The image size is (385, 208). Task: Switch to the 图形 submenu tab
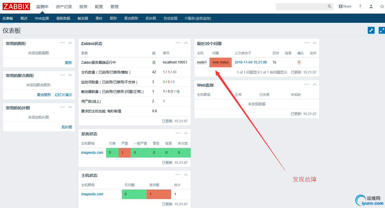[x=114, y=18]
